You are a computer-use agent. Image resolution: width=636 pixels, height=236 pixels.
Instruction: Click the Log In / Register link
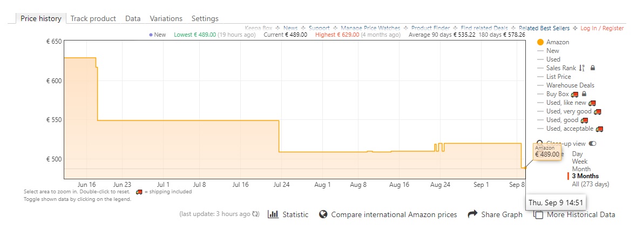[x=602, y=28]
